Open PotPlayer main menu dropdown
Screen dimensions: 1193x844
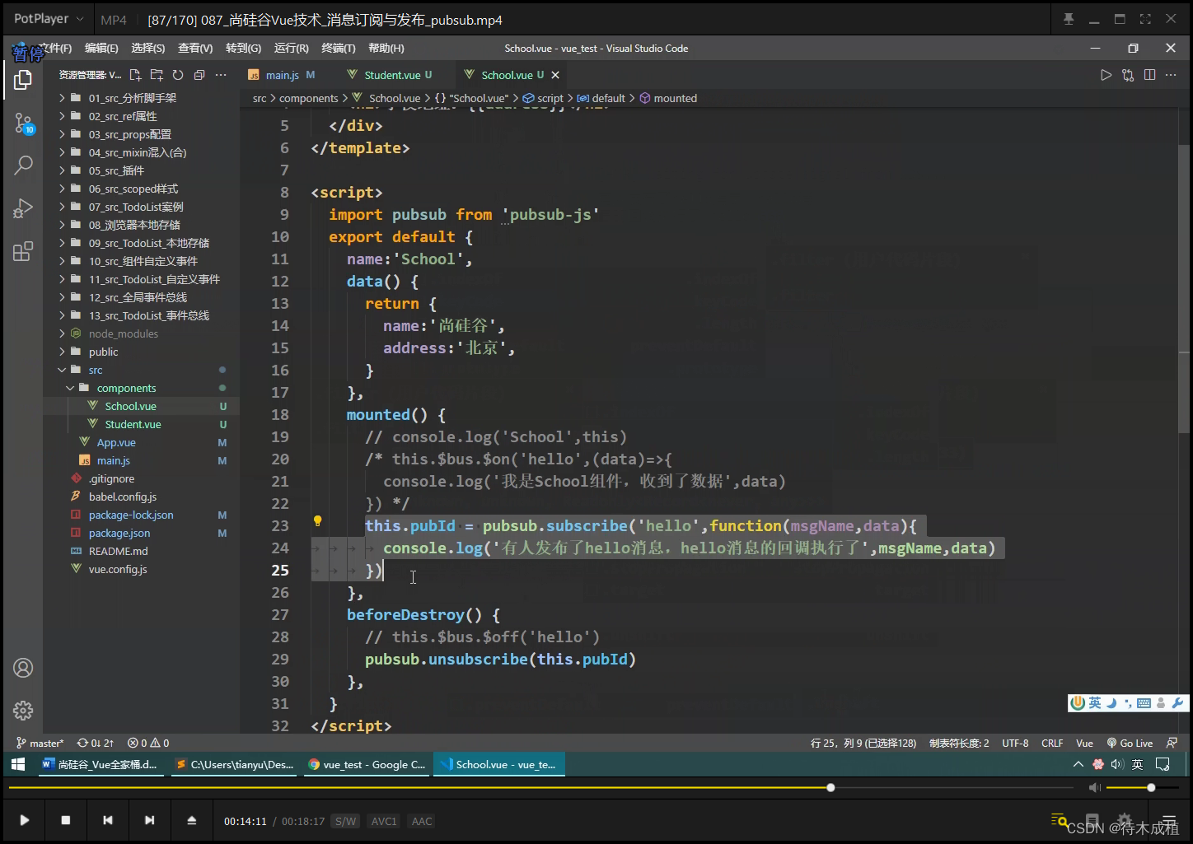click(49, 19)
